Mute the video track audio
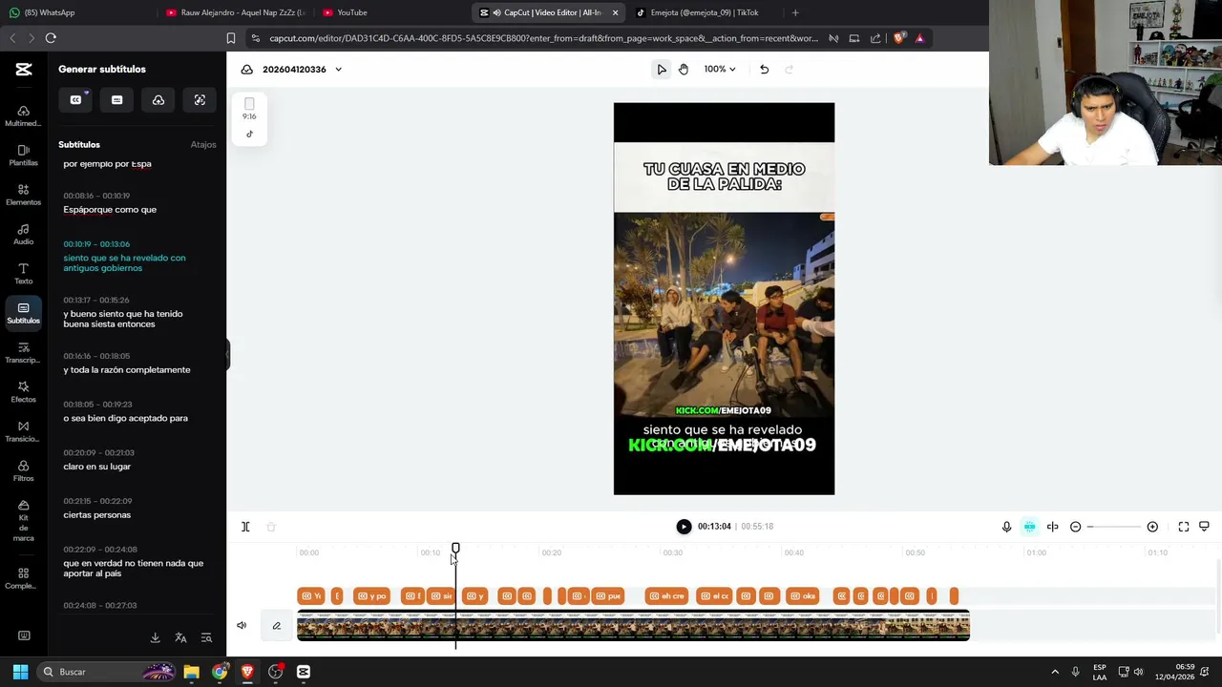Viewport: 1222px width, 687px height. pyautogui.click(x=242, y=626)
